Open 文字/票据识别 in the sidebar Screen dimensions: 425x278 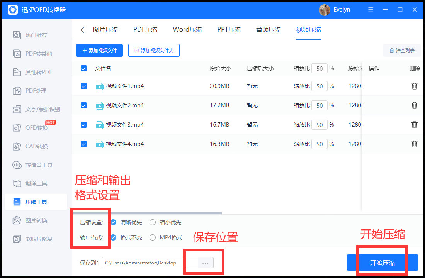(36, 110)
